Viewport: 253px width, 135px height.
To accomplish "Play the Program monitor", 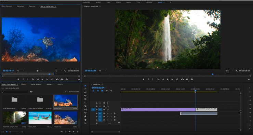I will point(168,79).
